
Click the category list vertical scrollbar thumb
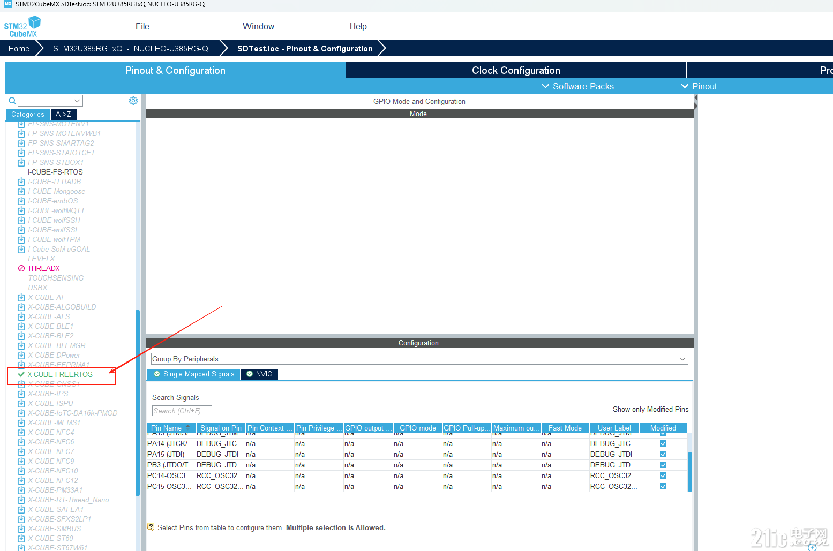(x=138, y=403)
